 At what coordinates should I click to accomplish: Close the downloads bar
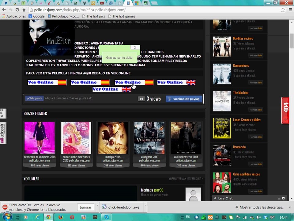pyautogui.click(x=290, y=207)
